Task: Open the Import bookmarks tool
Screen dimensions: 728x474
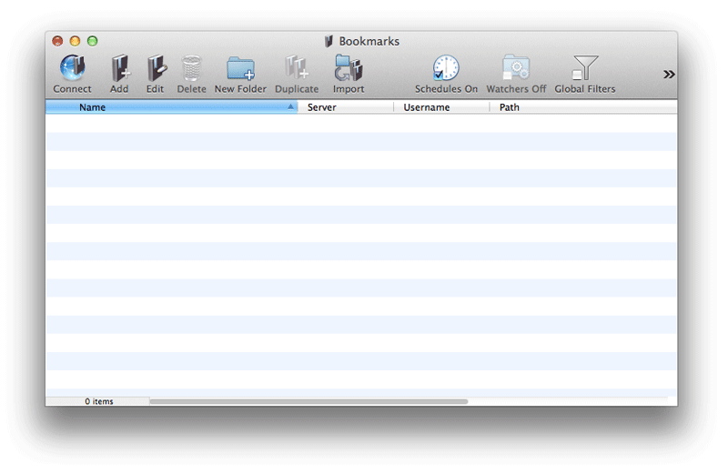Action: pos(349,69)
